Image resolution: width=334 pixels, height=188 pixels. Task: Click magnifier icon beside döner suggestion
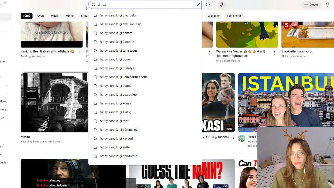pos(95,59)
